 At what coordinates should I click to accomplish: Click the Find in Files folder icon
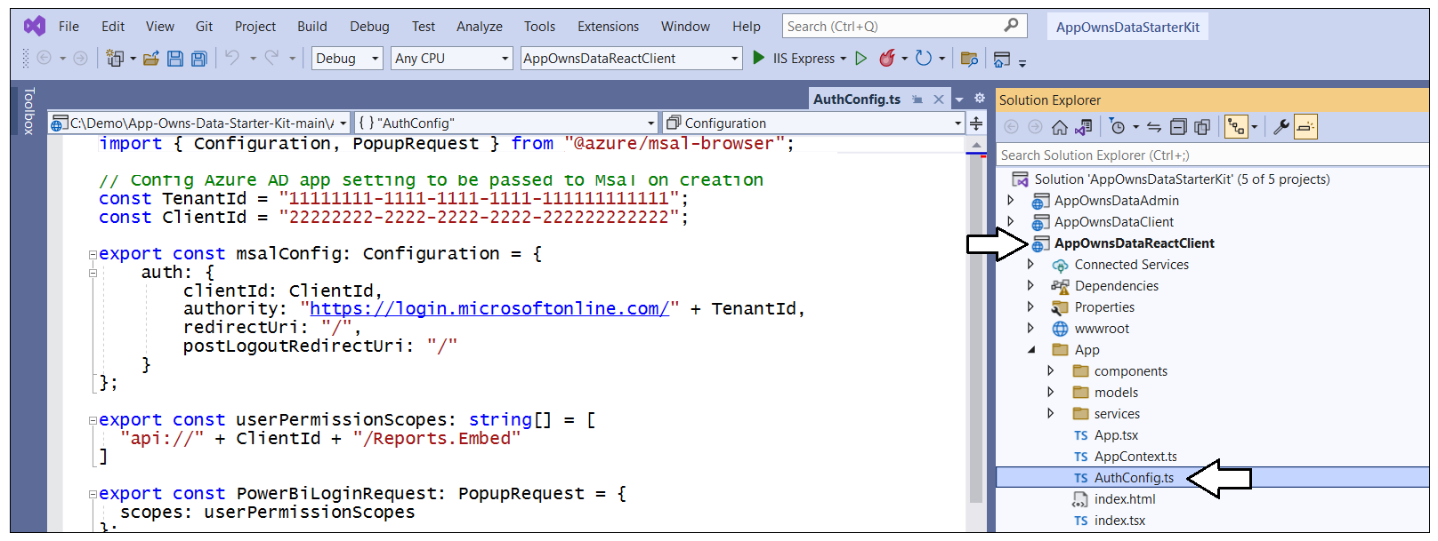tap(969, 59)
